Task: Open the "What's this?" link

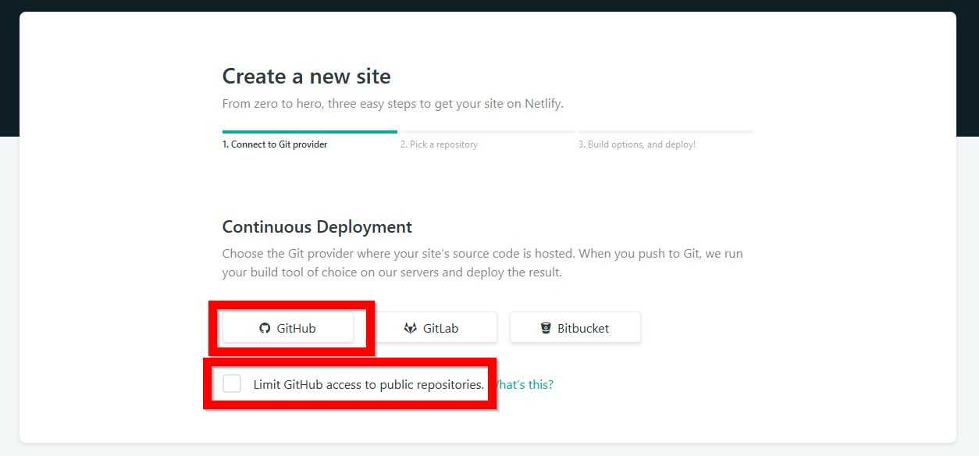Action: 525,385
